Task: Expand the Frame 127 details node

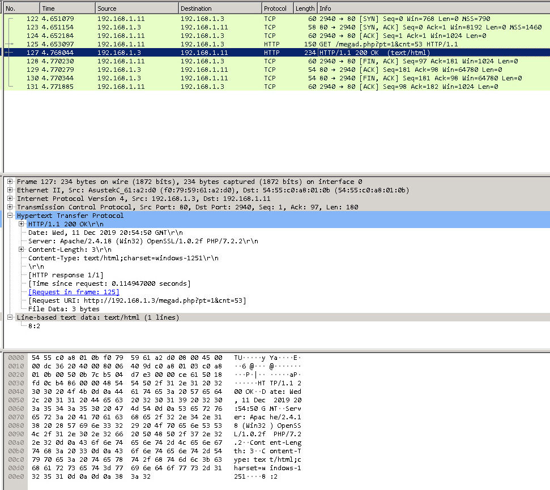Action: tap(10, 182)
